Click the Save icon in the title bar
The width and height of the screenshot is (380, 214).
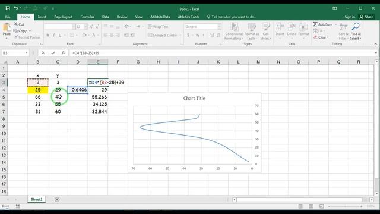click(8, 8)
